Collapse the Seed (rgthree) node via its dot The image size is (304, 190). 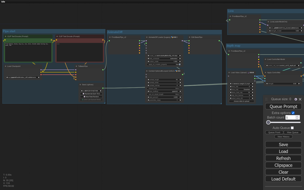pos(80,85)
